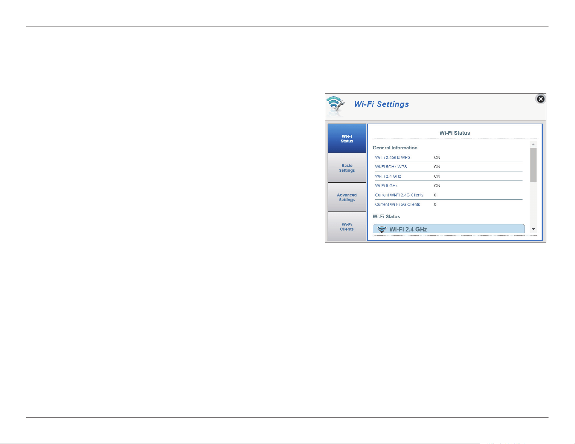
Task: Select Current Wi-Fi 2.4G Clients label
Action: (399, 195)
